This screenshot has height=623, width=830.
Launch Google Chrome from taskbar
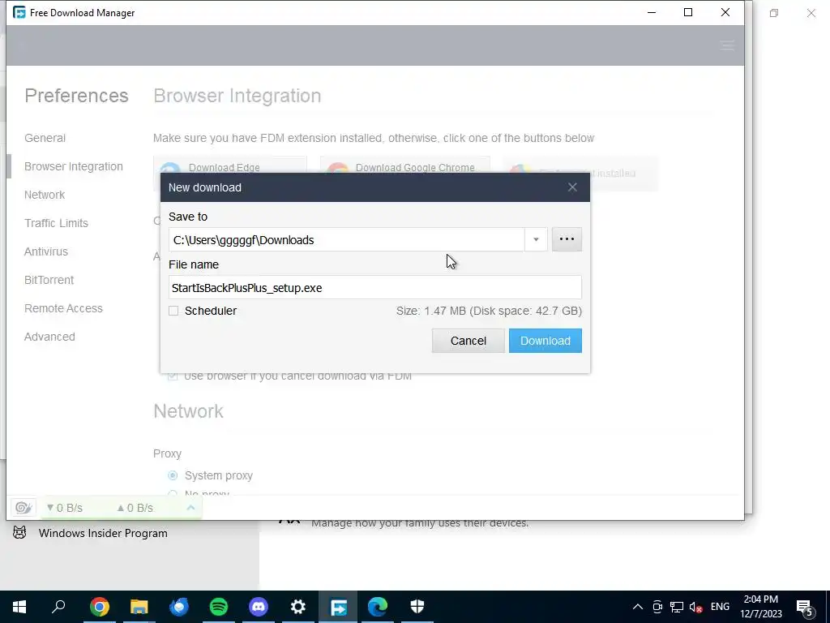[x=100, y=607]
